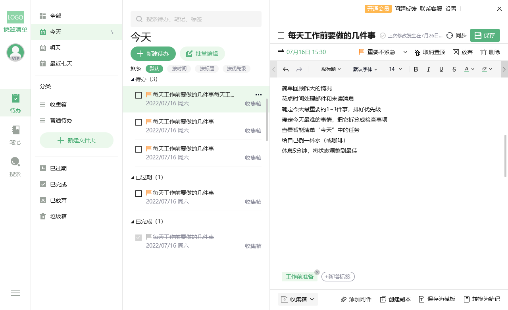This screenshot has height=310, width=508.
Task: Open the 收集箱 folder selector
Action: tap(298, 299)
